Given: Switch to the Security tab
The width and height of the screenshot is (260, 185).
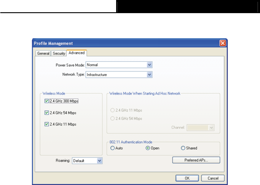Looking at the screenshot, I should tap(59, 53).
